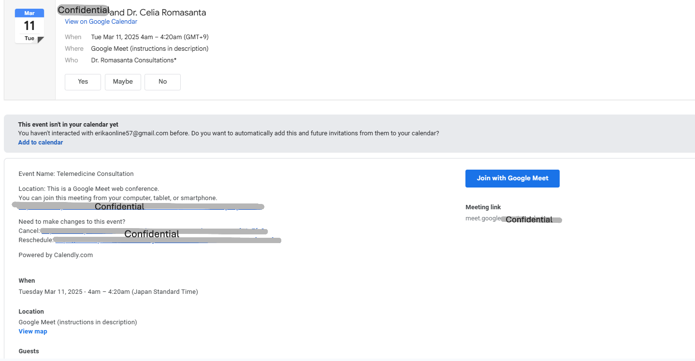The height and width of the screenshot is (361, 695).
Task: Click the Tue Mar 11 time details row
Action: [x=149, y=37]
